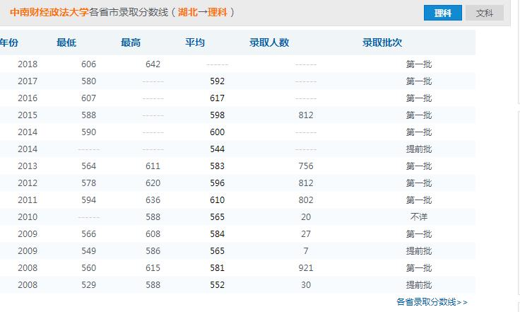Screen dimensions: 520x312
Task: Select average score 598 in 2015 row
Action: [x=217, y=115]
